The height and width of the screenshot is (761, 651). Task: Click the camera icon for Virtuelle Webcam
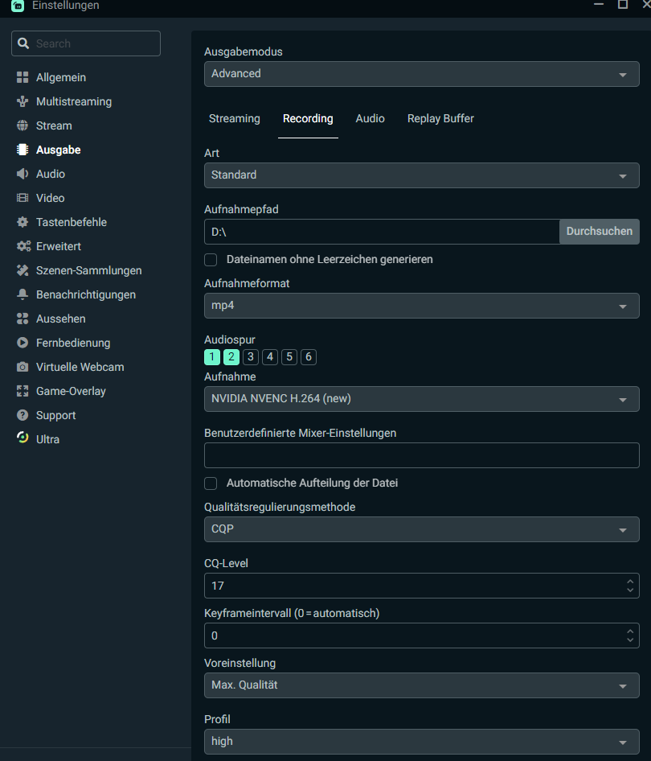(x=23, y=367)
